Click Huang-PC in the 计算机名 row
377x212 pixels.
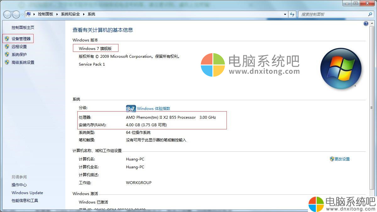pyautogui.click(x=135, y=159)
